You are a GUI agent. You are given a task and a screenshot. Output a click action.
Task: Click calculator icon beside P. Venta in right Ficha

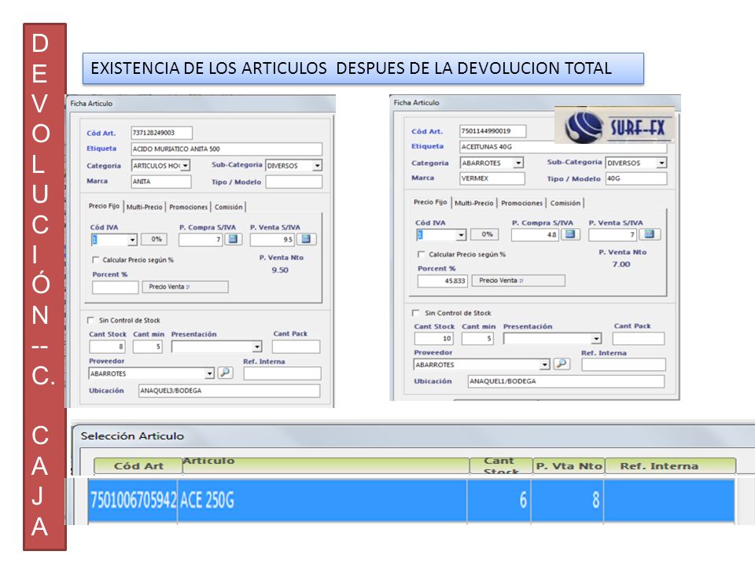(650, 234)
